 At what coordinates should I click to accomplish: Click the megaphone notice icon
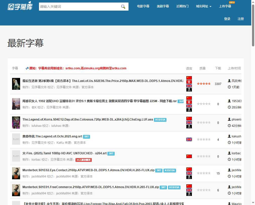coord(27,68)
